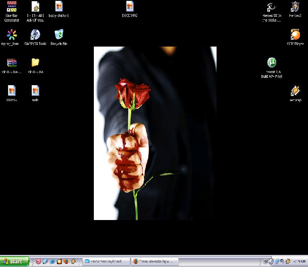Select the GOM Player shortcut
The height and width of the screenshot is (267, 308).
point(295,35)
